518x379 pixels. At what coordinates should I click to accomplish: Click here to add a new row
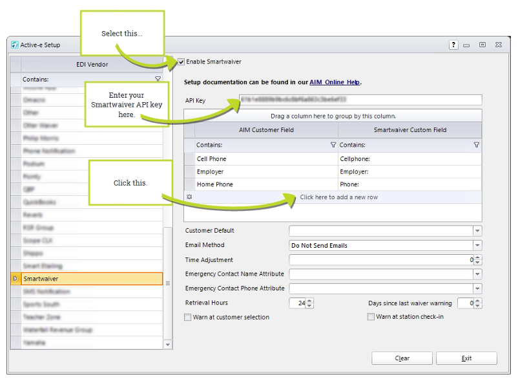pyautogui.click(x=338, y=197)
